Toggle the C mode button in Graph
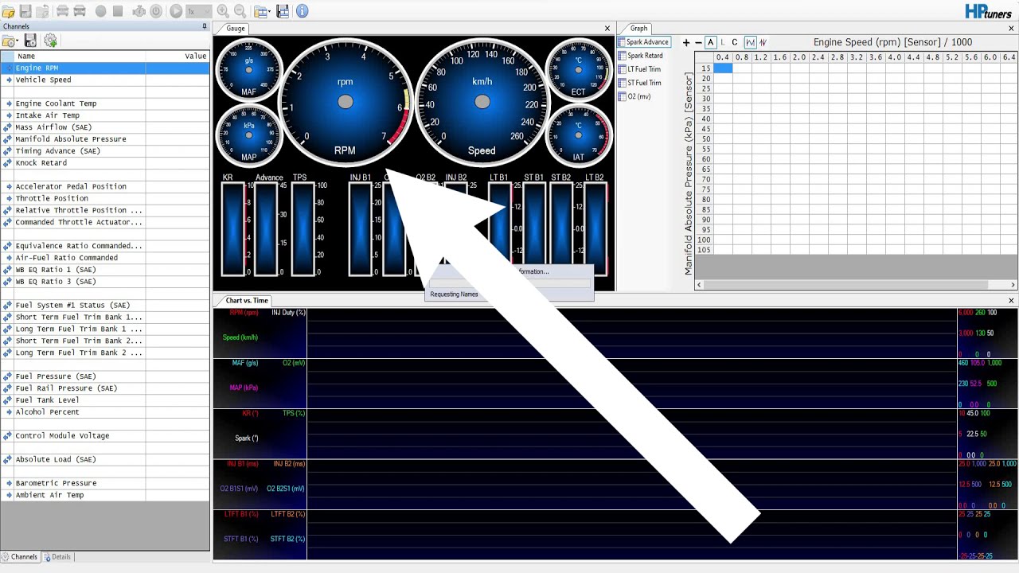This screenshot has height=573, width=1019. (735, 43)
